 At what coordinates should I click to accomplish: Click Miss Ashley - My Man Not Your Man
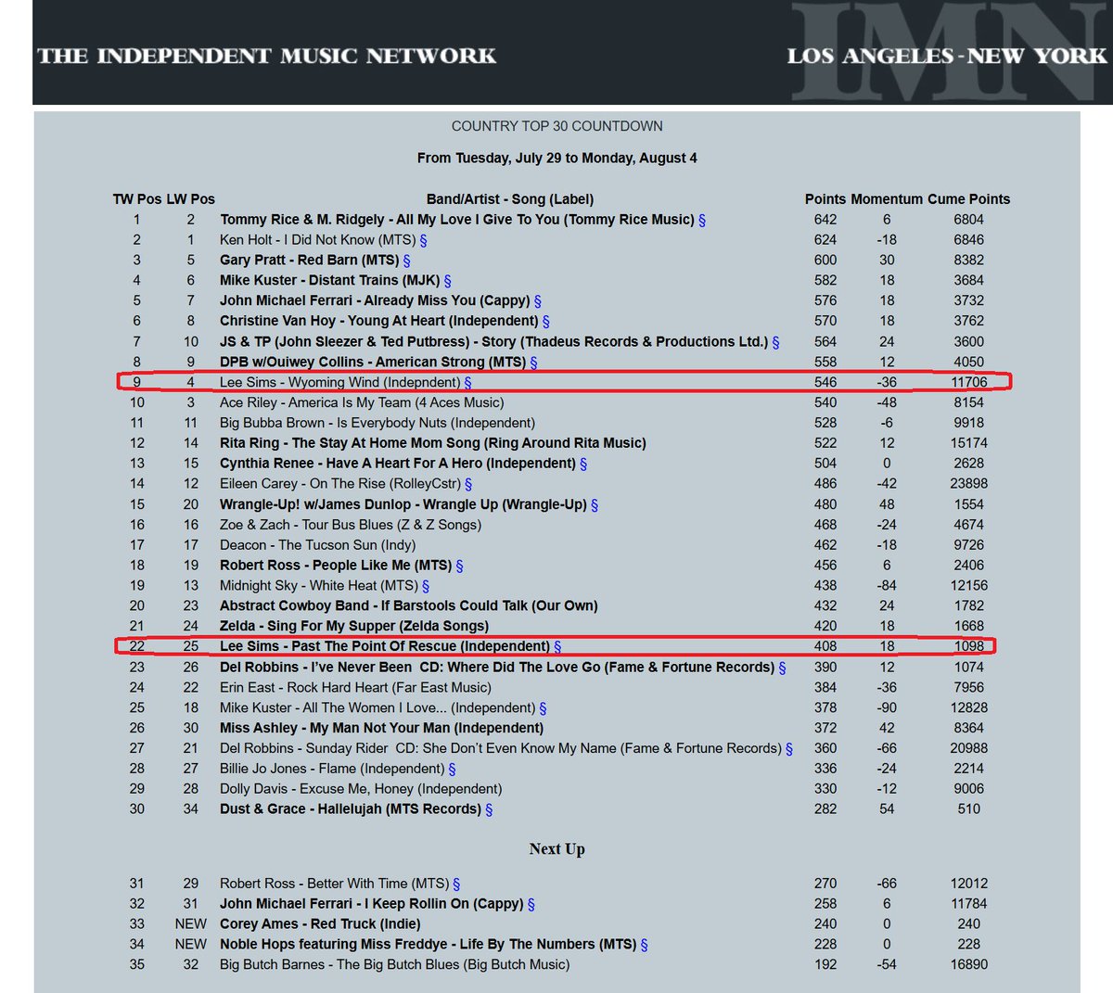coord(382,729)
